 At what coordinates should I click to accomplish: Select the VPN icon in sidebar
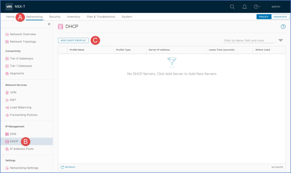[x=7, y=93]
